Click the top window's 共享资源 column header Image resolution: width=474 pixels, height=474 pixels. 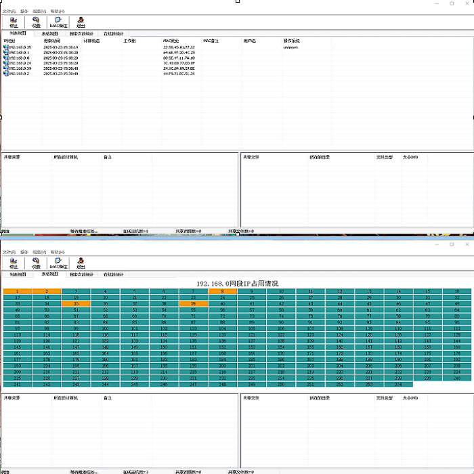coord(27,157)
